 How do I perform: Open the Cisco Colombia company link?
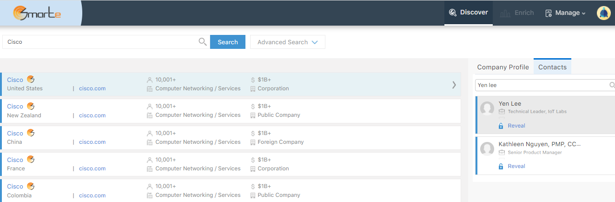(x=15, y=187)
